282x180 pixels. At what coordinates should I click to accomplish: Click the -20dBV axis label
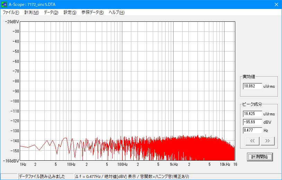point(12,22)
